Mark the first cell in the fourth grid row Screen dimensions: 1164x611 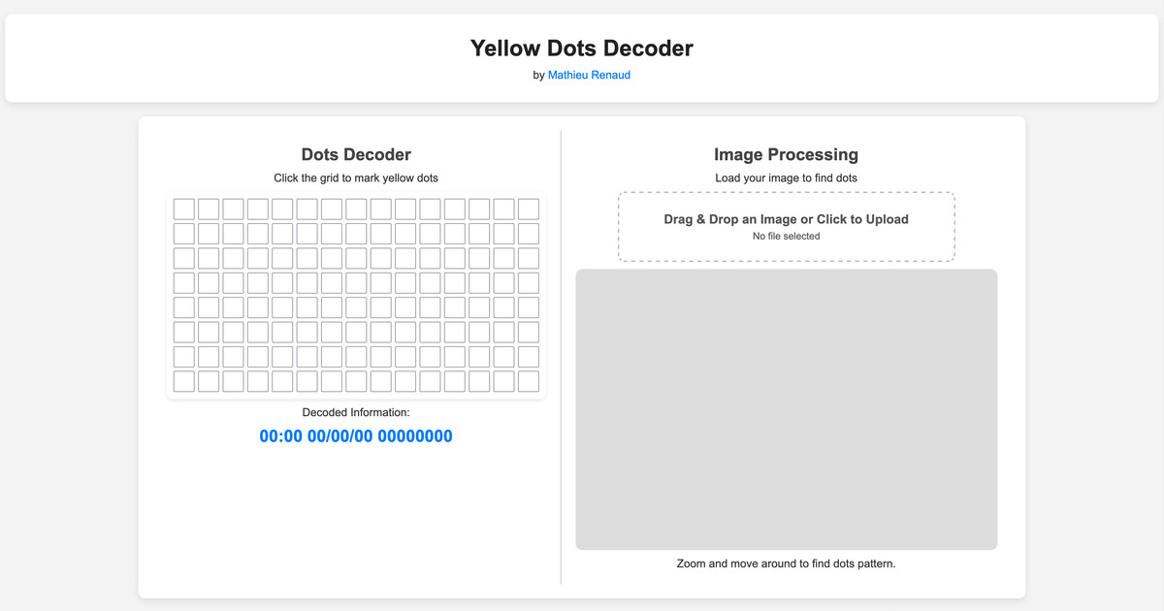coord(183,283)
